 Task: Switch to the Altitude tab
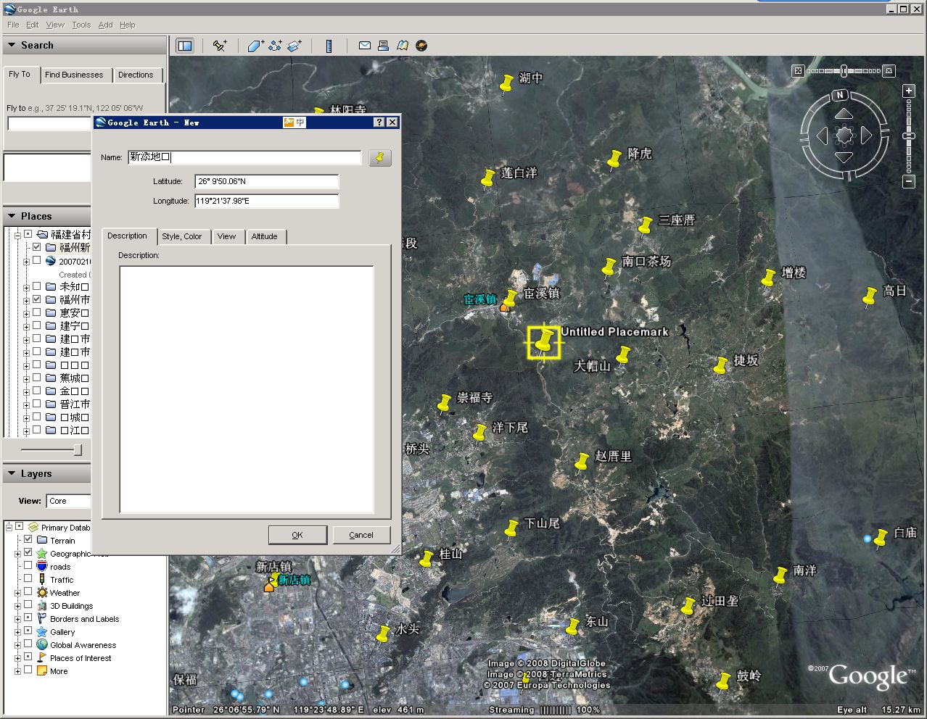click(x=265, y=236)
